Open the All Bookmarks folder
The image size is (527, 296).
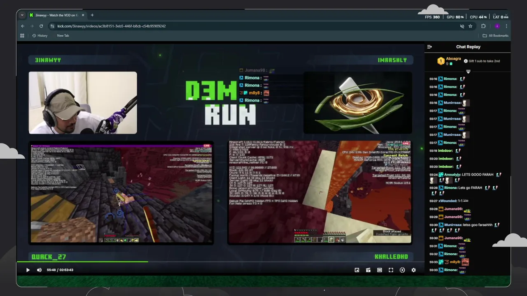(496, 36)
